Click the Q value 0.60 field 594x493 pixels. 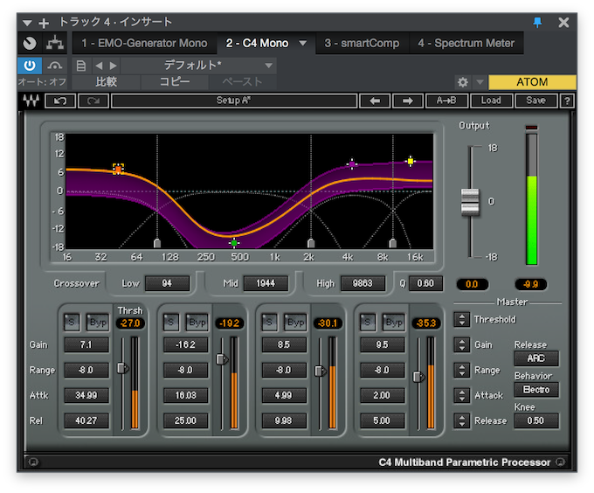(425, 283)
